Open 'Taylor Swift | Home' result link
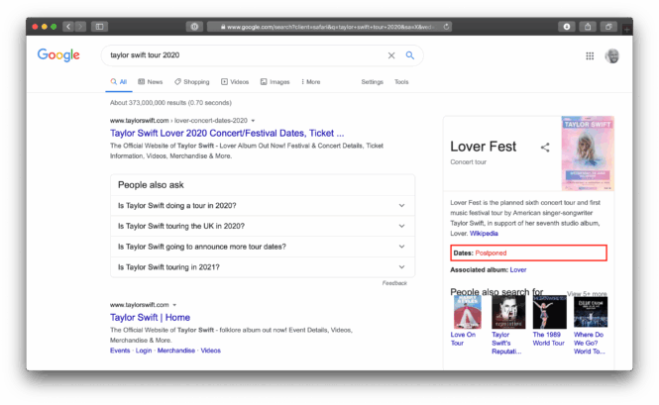 pyautogui.click(x=150, y=318)
